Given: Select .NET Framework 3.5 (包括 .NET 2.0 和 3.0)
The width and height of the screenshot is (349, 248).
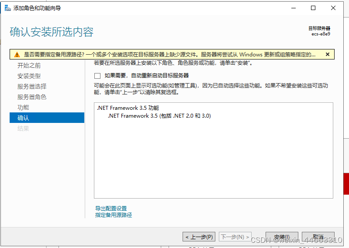Looking at the screenshot, I should coord(159,116).
